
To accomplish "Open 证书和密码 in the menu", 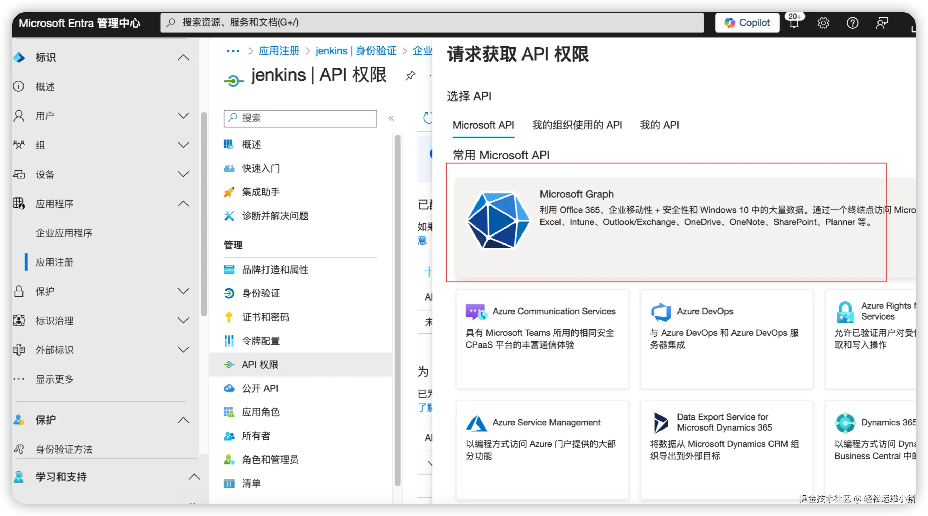I will coord(265,317).
